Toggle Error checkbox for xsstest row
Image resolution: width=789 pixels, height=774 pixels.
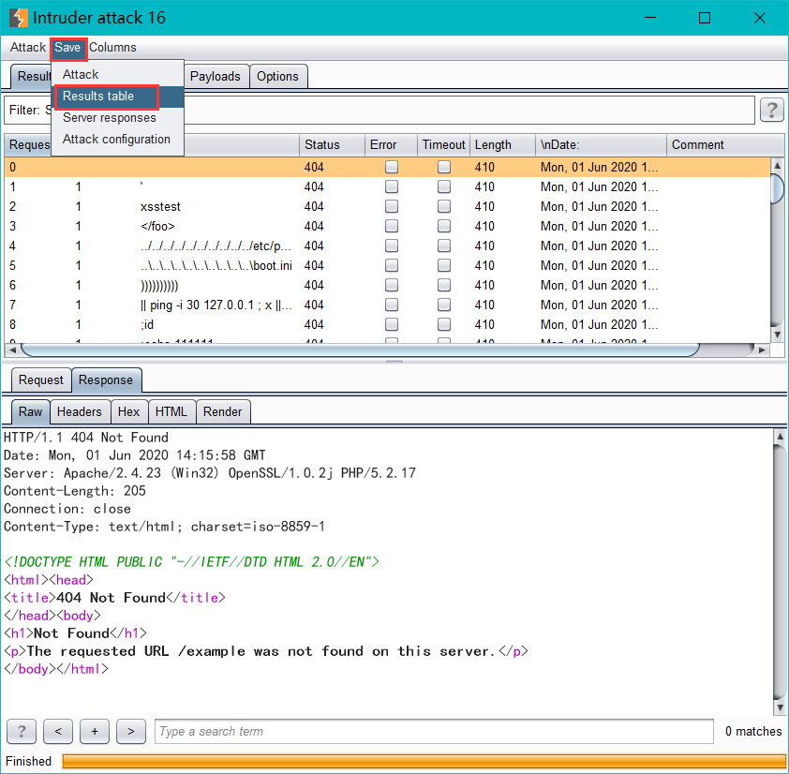(392, 206)
